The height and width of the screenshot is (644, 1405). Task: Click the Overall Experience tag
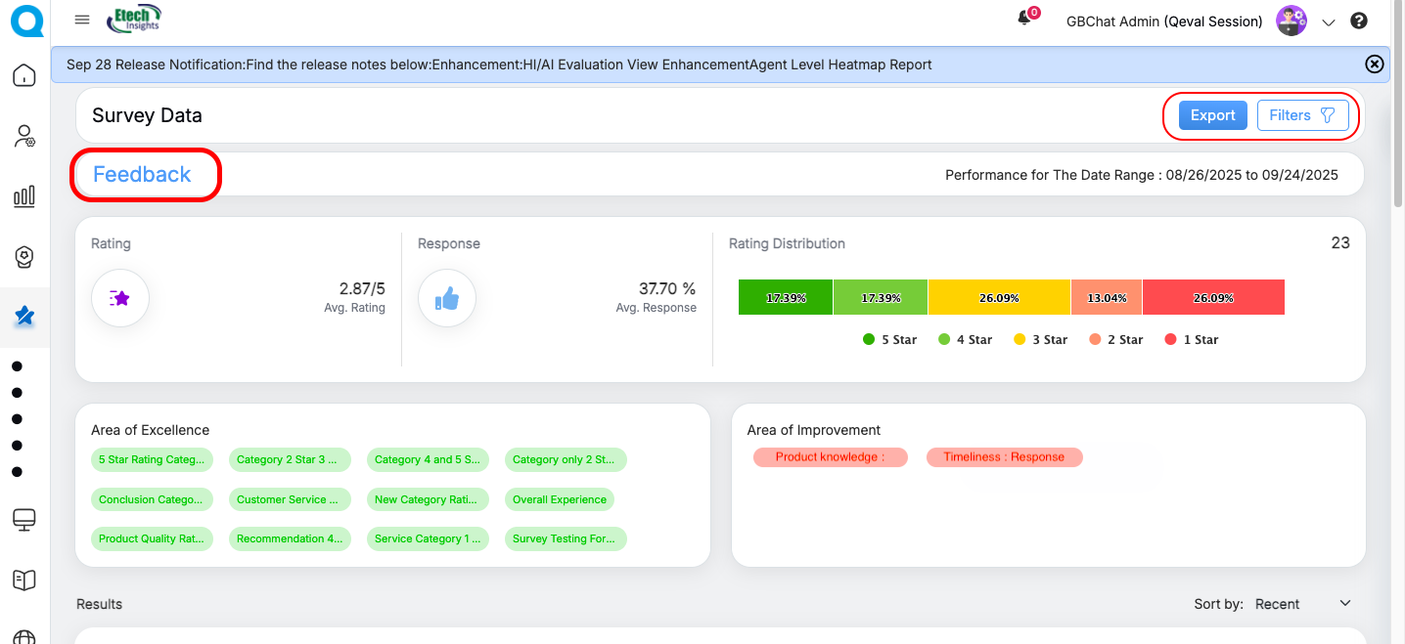(560, 499)
